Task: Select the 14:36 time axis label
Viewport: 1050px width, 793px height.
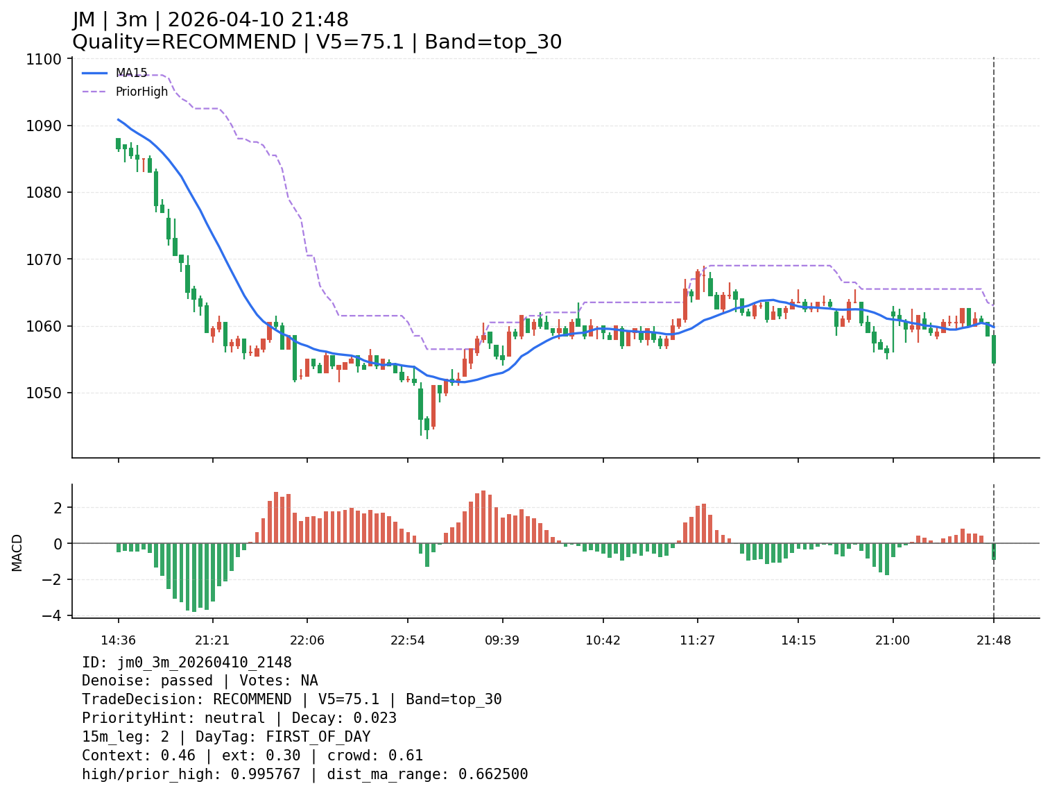Action: 118,640
